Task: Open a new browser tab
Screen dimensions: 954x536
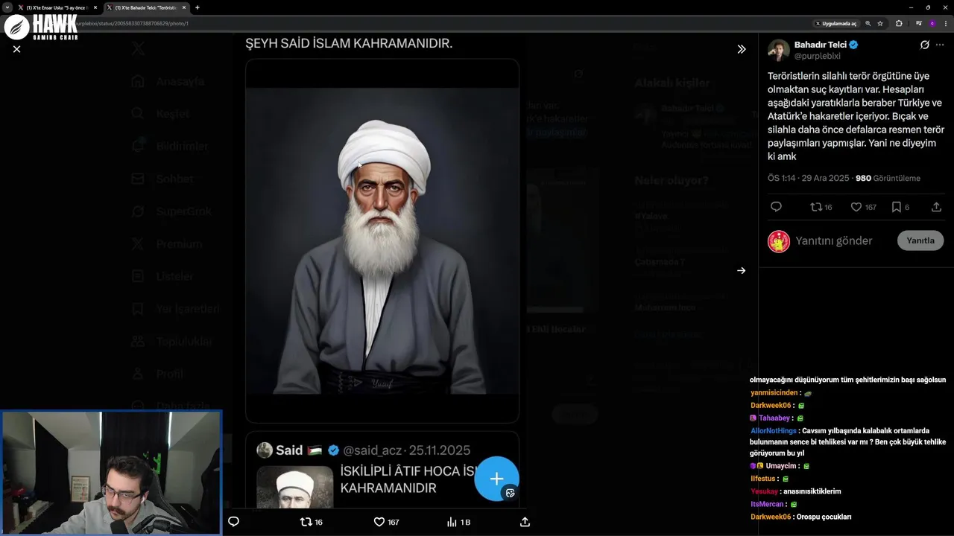Action: pos(197,7)
